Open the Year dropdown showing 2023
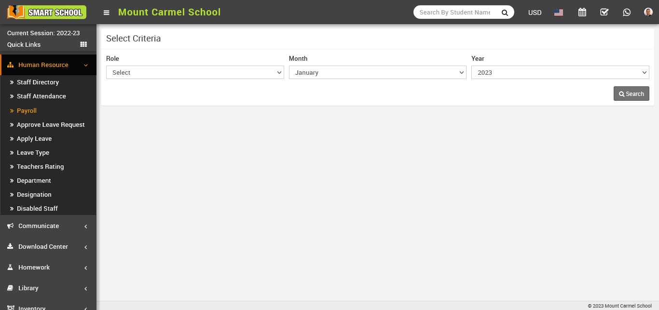The height and width of the screenshot is (310, 659). pyautogui.click(x=560, y=72)
